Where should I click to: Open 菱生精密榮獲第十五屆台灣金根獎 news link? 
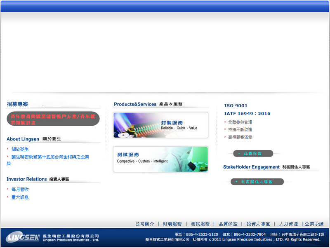click(48, 160)
